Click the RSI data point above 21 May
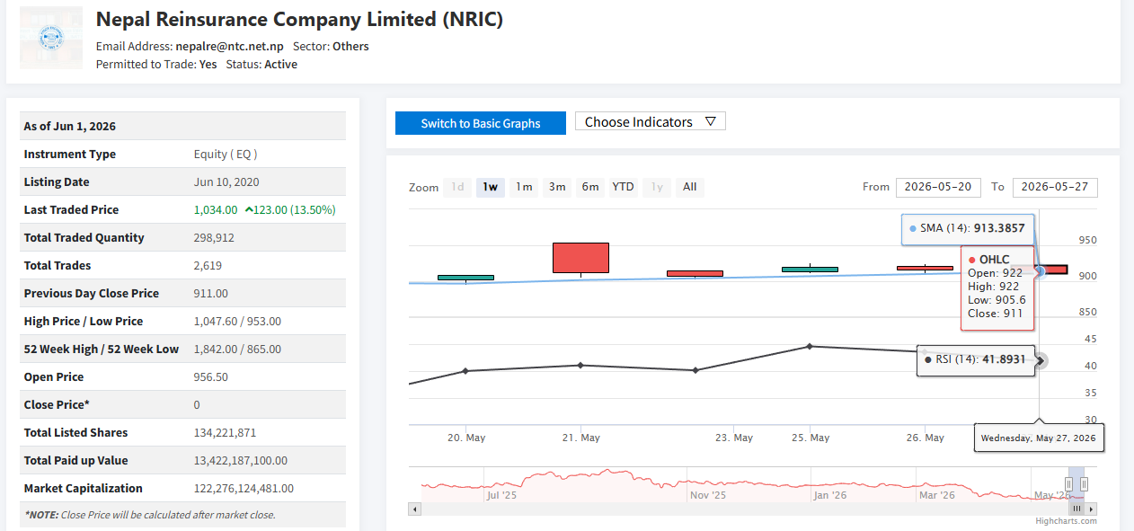This screenshot has height=531, width=1134. click(580, 365)
